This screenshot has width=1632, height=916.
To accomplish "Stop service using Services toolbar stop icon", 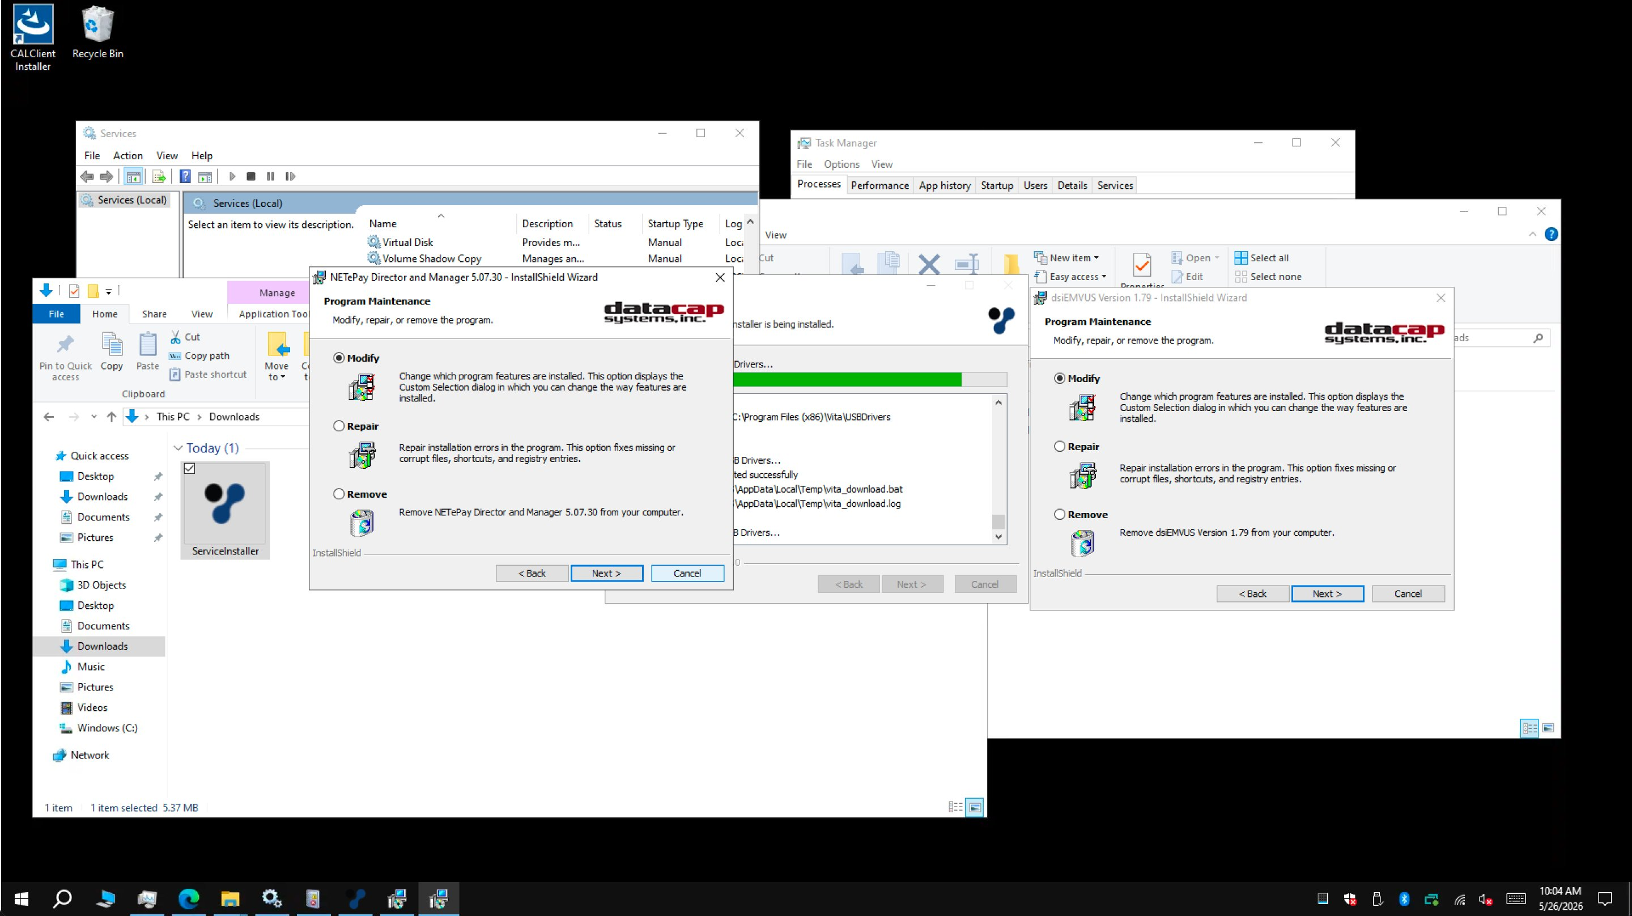I will pyautogui.click(x=251, y=176).
